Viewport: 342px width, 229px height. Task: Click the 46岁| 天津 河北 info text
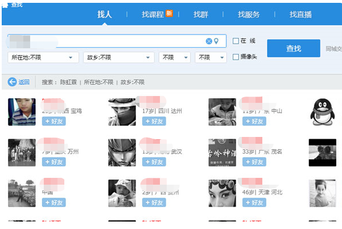[x=262, y=192]
